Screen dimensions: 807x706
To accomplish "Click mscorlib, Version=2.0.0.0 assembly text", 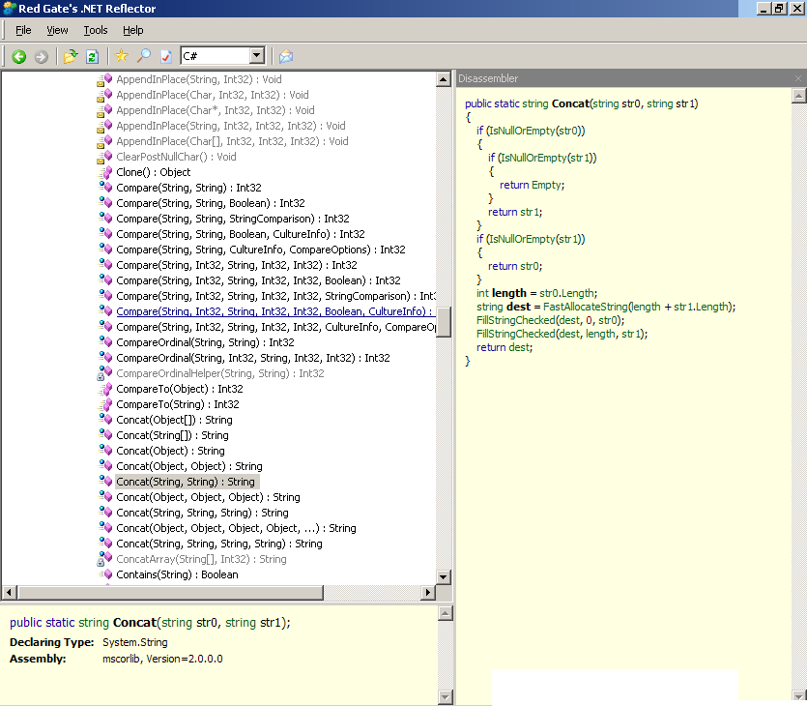I will [x=162, y=660].
